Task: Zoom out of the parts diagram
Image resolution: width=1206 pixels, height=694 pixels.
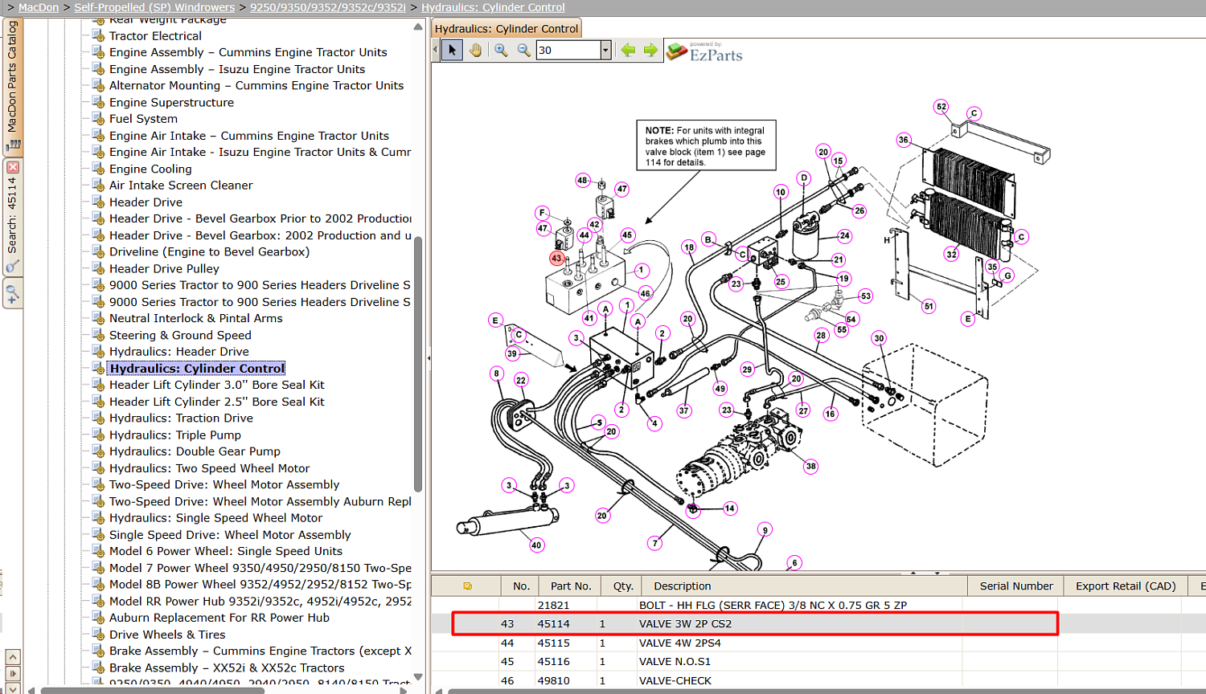Action: [x=523, y=50]
